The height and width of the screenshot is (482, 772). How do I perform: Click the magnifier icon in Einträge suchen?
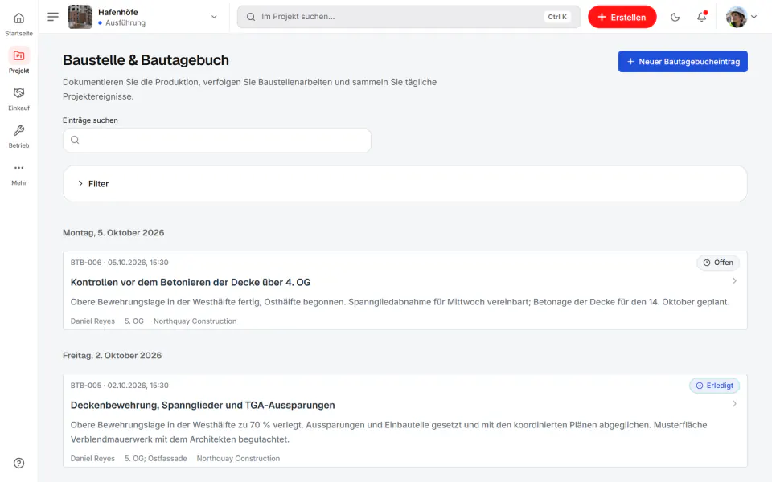[x=75, y=140]
